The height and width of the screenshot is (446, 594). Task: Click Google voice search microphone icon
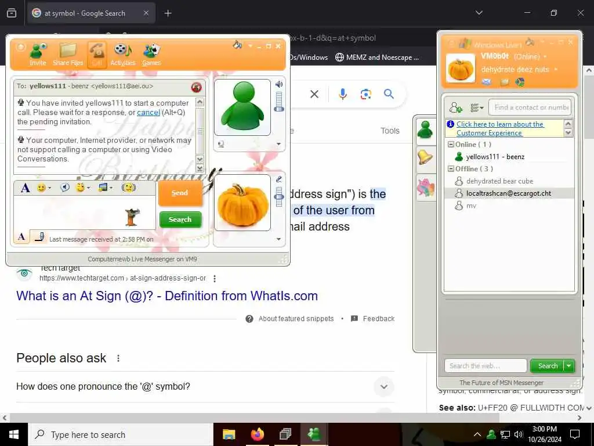pyautogui.click(x=342, y=94)
